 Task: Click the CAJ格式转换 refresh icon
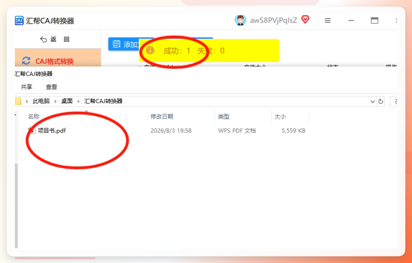(x=26, y=61)
